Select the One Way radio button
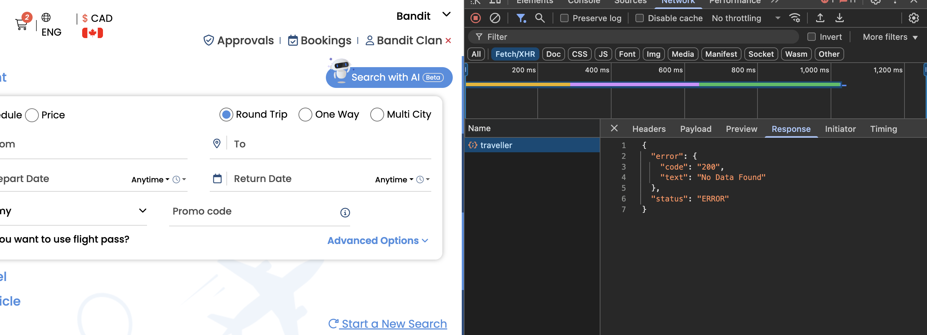927x335 pixels. tap(305, 115)
